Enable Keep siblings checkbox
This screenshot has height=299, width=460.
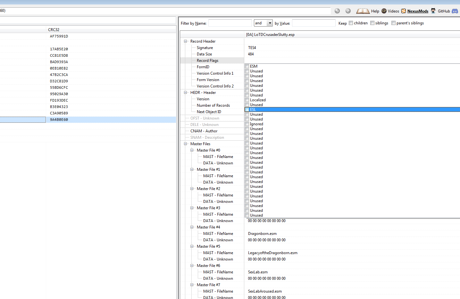tap(372, 23)
